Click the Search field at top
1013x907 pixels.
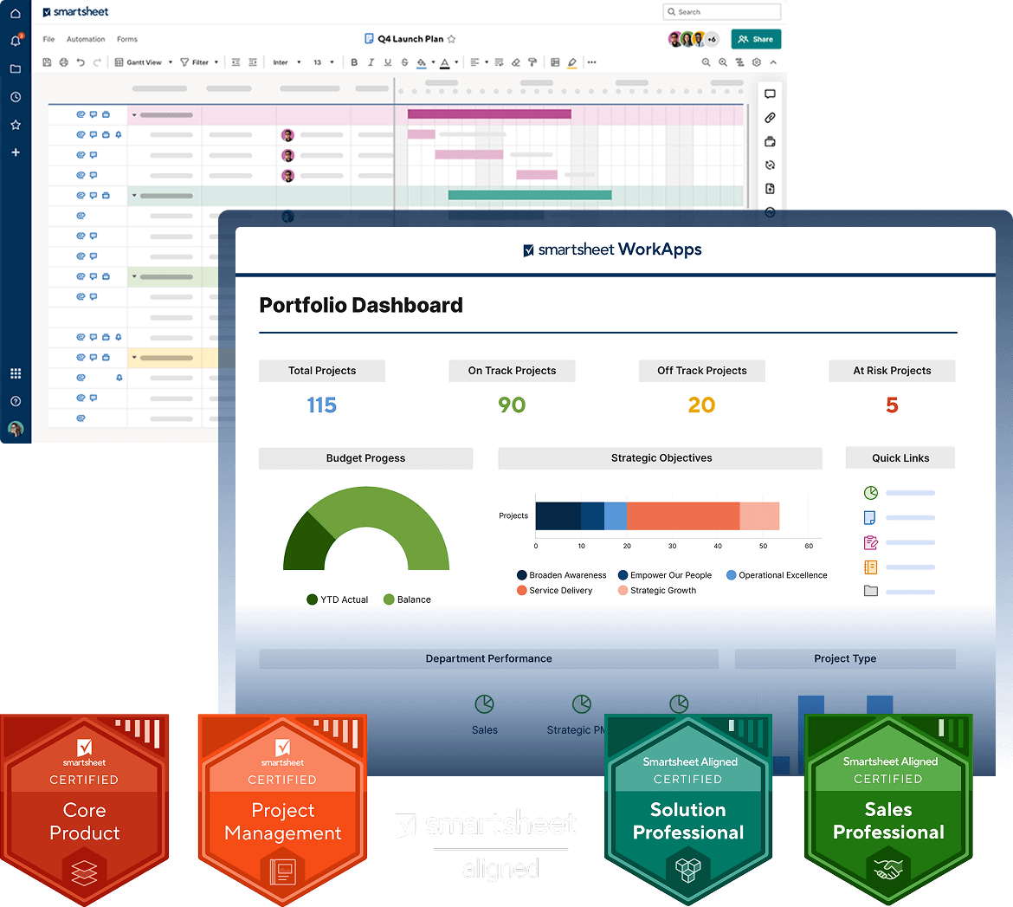coord(721,12)
